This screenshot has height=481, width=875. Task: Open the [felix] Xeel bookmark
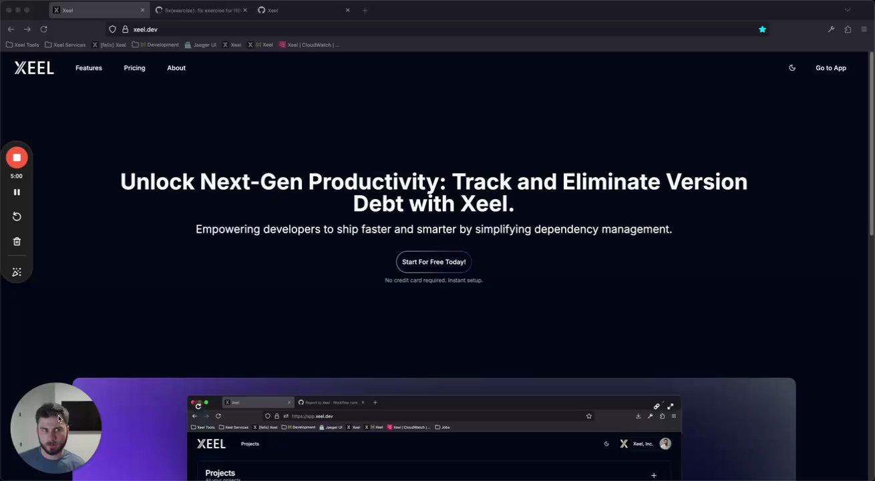[x=109, y=45]
